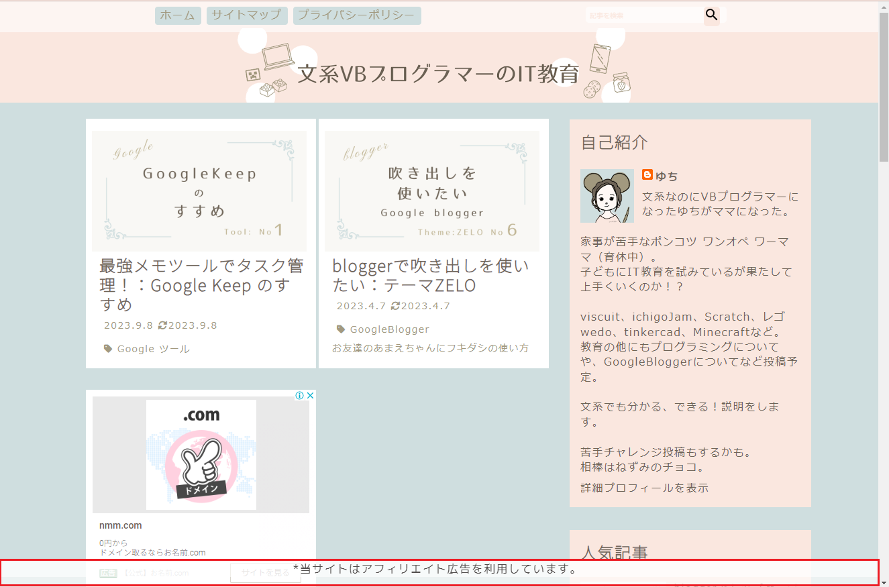Click the scrollbar down arrow
This screenshot has height=587, width=889.
click(x=884, y=582)
